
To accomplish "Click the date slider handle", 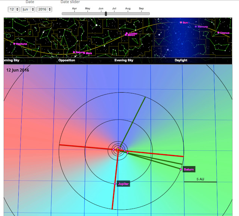I will point(106,14).
